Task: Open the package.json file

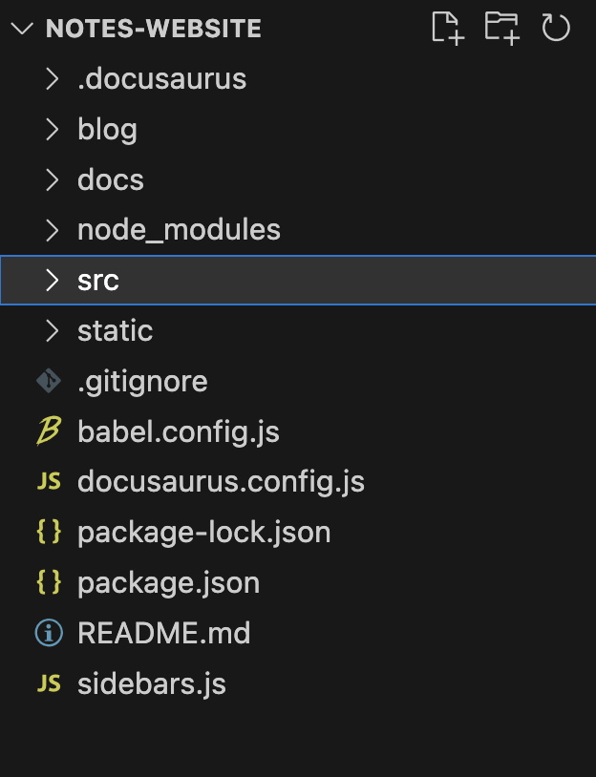Action: click(x=298, y=582)
